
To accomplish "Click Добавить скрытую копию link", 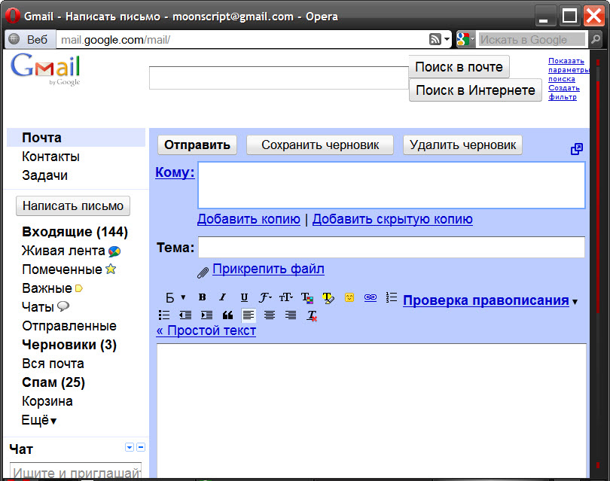I will (392, 219).
